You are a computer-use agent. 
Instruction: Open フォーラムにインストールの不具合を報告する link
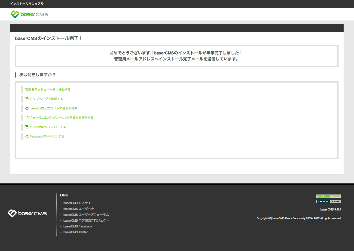[62, 118]
